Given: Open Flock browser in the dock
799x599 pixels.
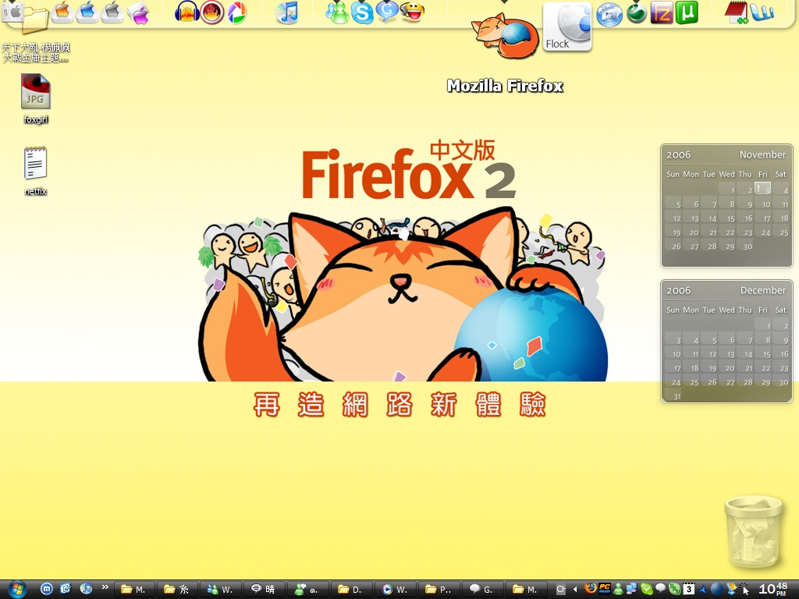Looking at the screenshot, I should point(566,27).
